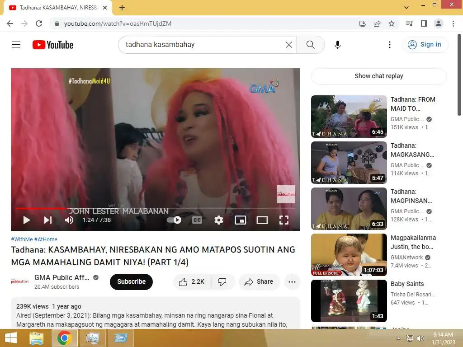
Task: Open the taskbar clock and date
Action: [x=443, y=338]
